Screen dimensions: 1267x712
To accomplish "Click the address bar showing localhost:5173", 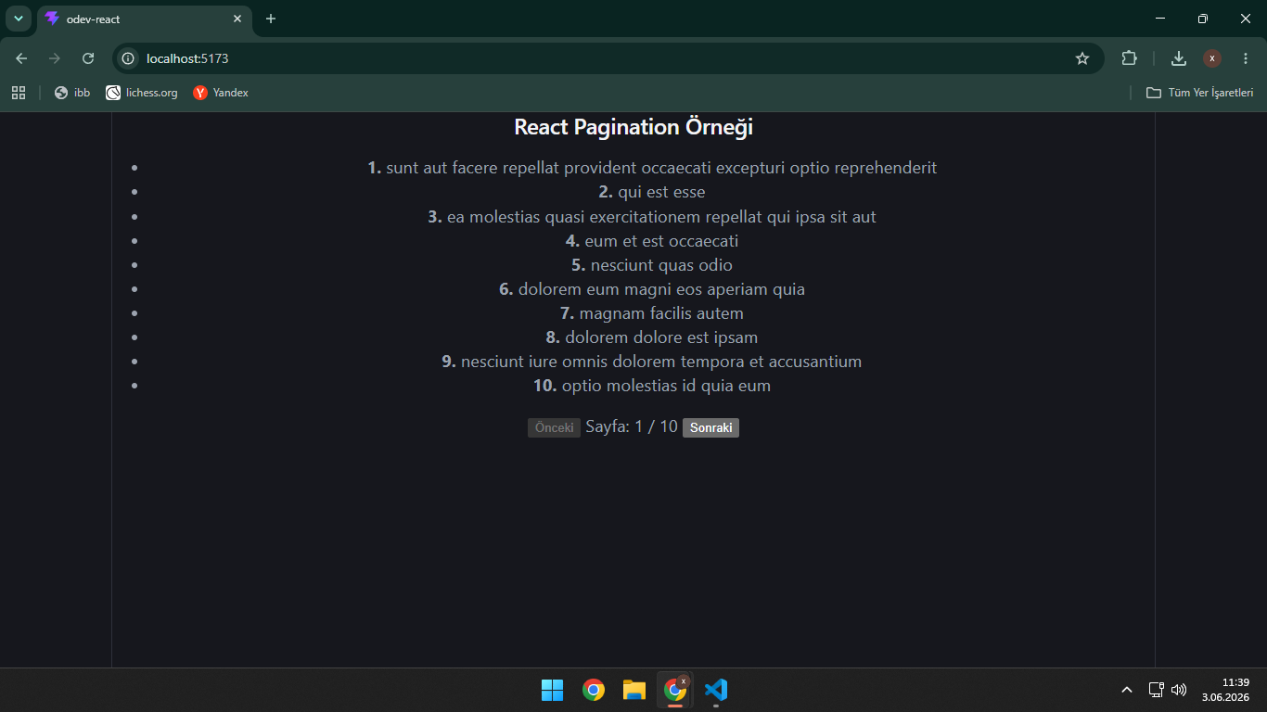I will [608, 58].
